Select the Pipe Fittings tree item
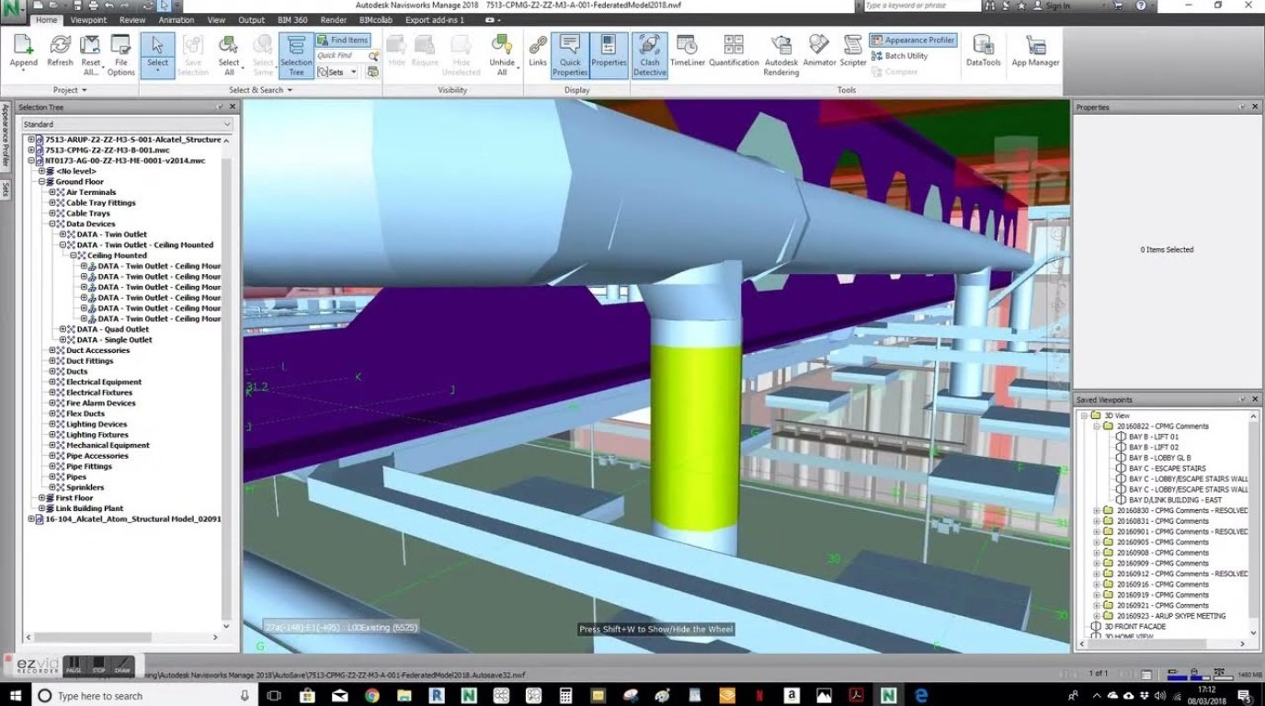The image size is (1265, 706). (88, 466)
